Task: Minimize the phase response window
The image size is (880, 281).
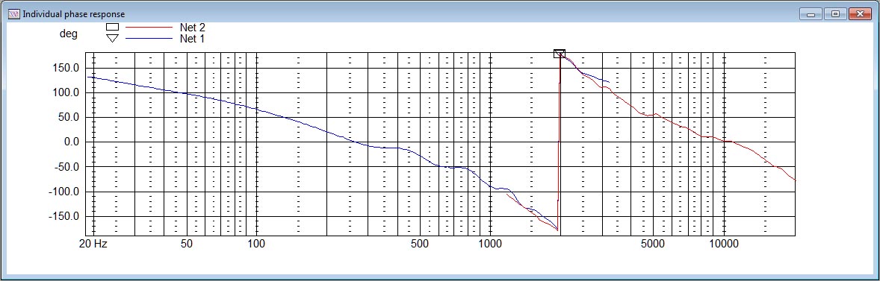Action: 811,14
